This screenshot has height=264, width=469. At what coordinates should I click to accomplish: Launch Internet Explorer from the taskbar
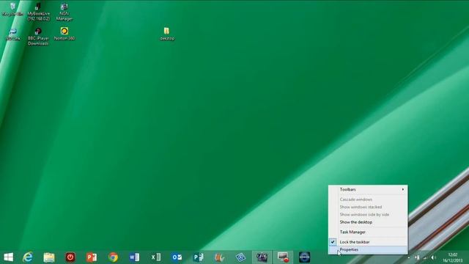pyautogui.click(x=28, y=257)
